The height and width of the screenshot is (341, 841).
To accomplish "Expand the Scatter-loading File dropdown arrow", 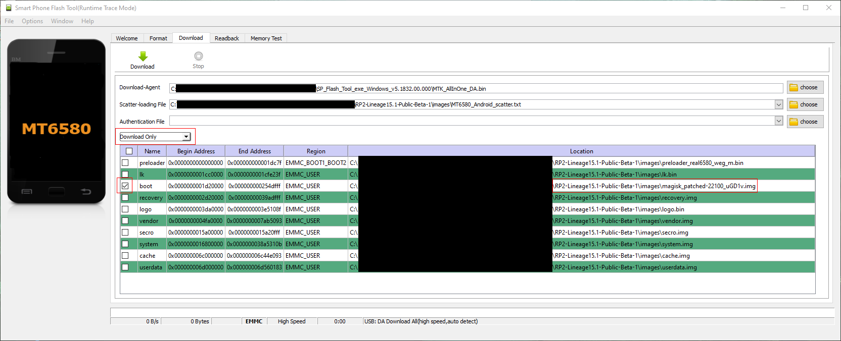I will (778, 105).
